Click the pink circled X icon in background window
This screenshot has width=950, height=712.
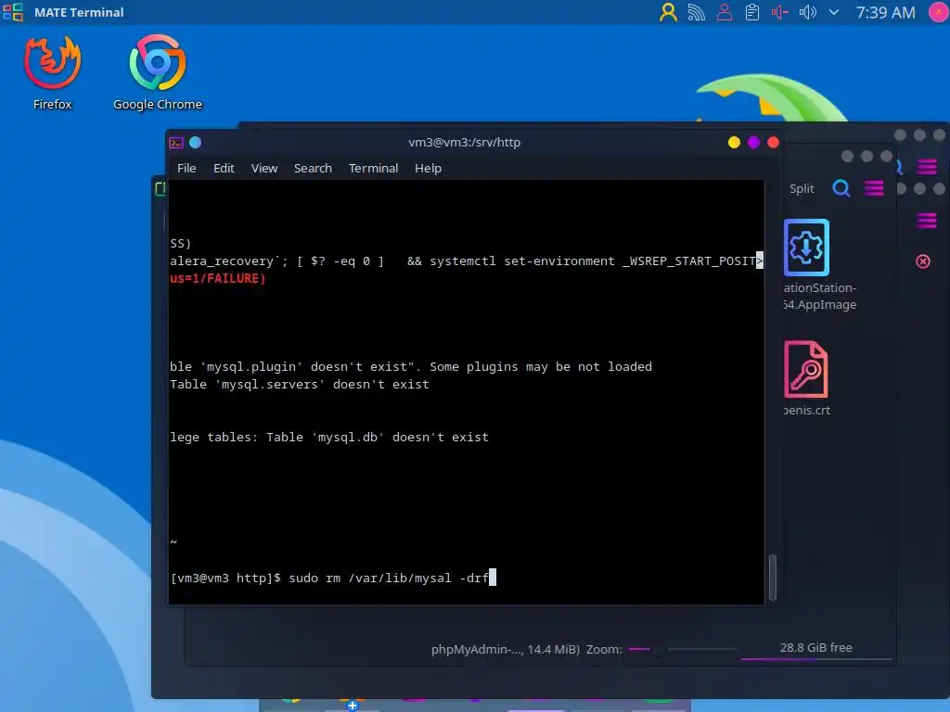923,261
